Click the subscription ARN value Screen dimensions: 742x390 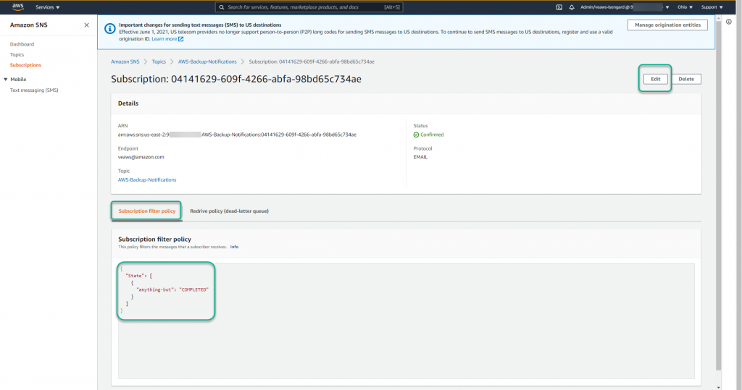[x=237, y=135]
